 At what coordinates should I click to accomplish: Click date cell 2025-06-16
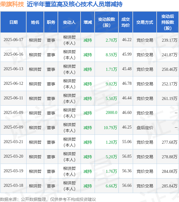13,54
